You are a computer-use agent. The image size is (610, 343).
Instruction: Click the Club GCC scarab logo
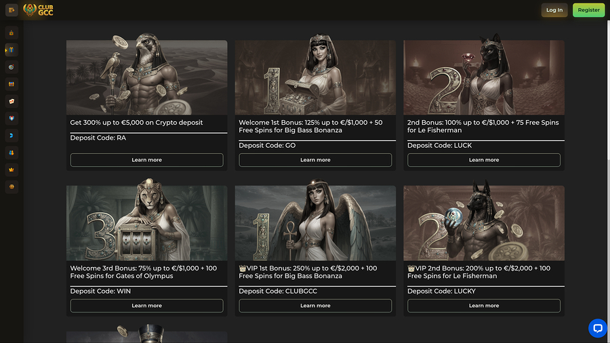pyautogui.click(x=38, y=10)
